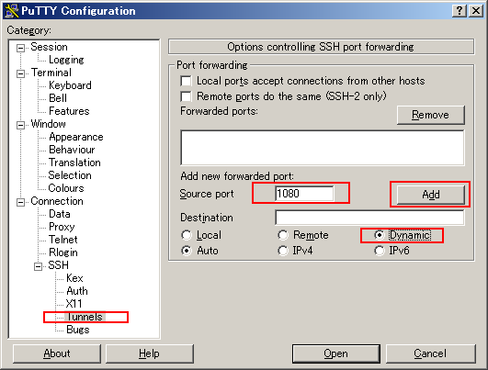Click the About button
This screenshot has height=370, width=488.
57,353
